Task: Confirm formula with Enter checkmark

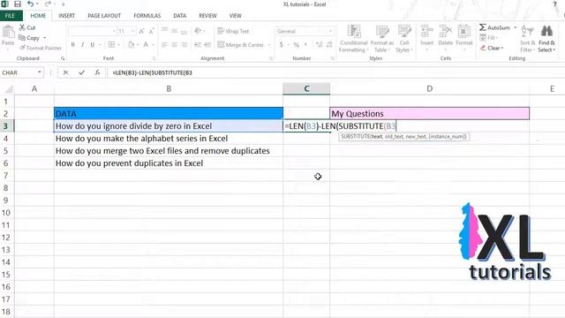Action: coord(82,72)
